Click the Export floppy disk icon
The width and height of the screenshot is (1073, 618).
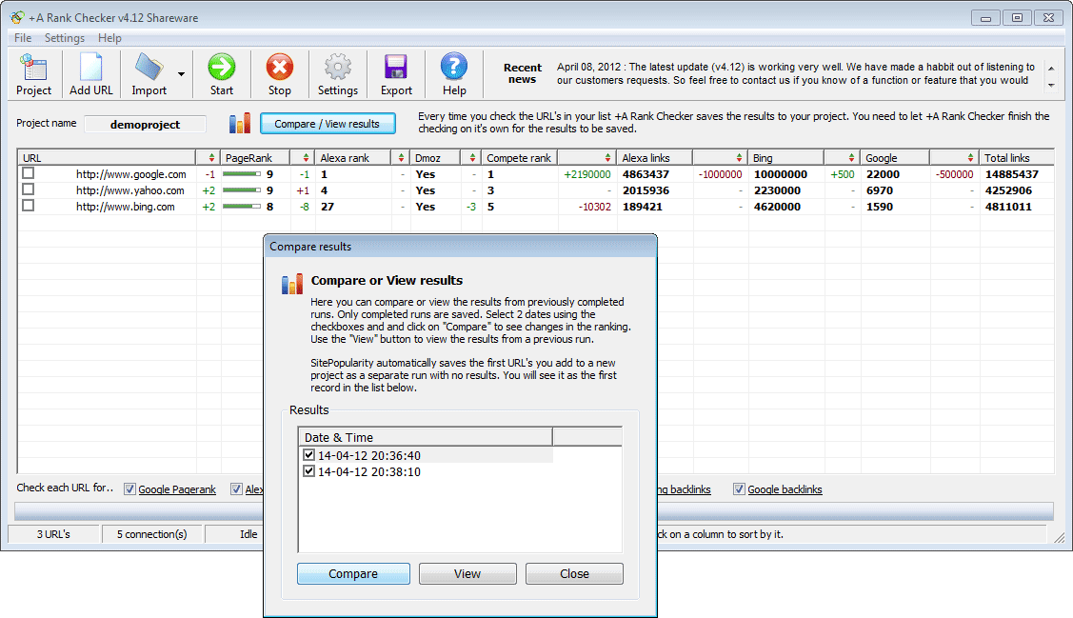(x=396, y=69)
